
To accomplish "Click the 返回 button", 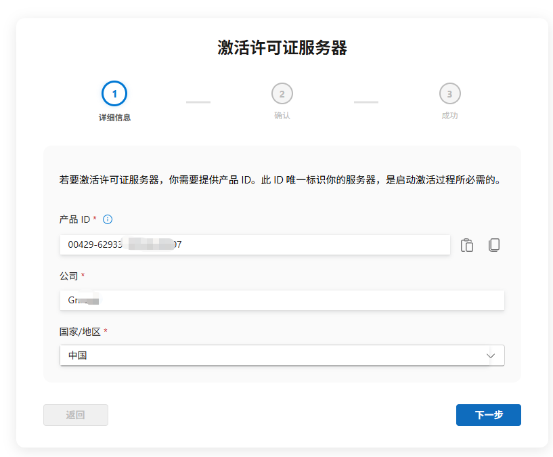I will click(x=76, y=414).
